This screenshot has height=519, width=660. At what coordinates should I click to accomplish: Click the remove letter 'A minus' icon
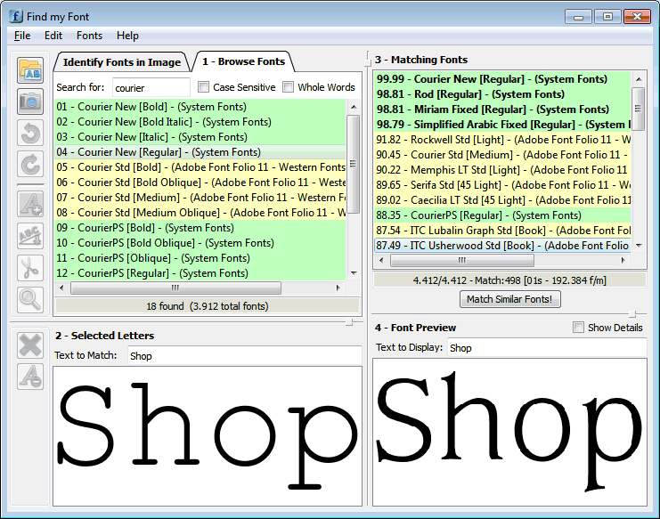coord(30,377)
